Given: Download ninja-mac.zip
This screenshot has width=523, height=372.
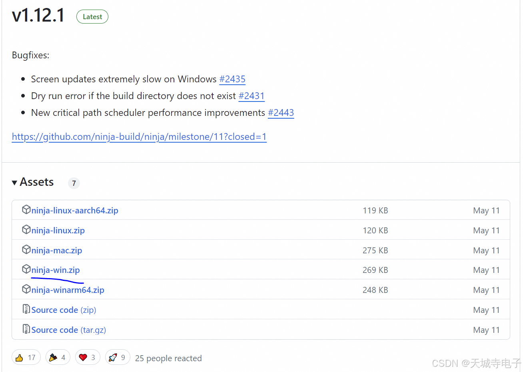Looking at the screenshot, I should [57, 251].
